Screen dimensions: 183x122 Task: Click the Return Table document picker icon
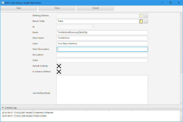coord(141,21)
